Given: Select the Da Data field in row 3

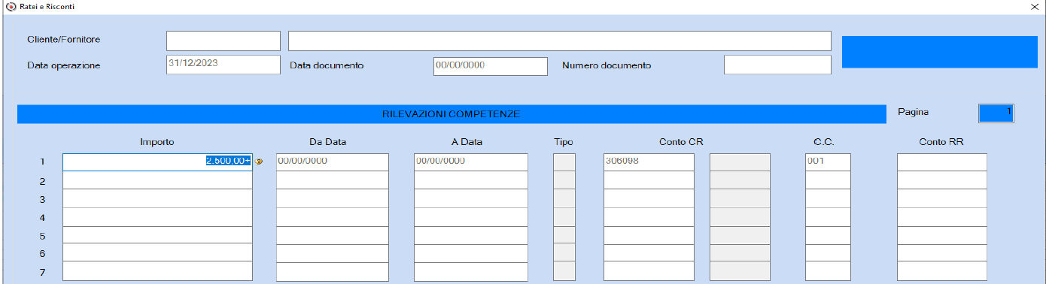Looking at the screenshot, I should pyautogui.click(x=333, y=198).
